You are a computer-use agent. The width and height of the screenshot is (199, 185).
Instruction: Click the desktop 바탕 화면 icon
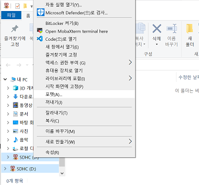pyautogui.click(x=15, y=123)
